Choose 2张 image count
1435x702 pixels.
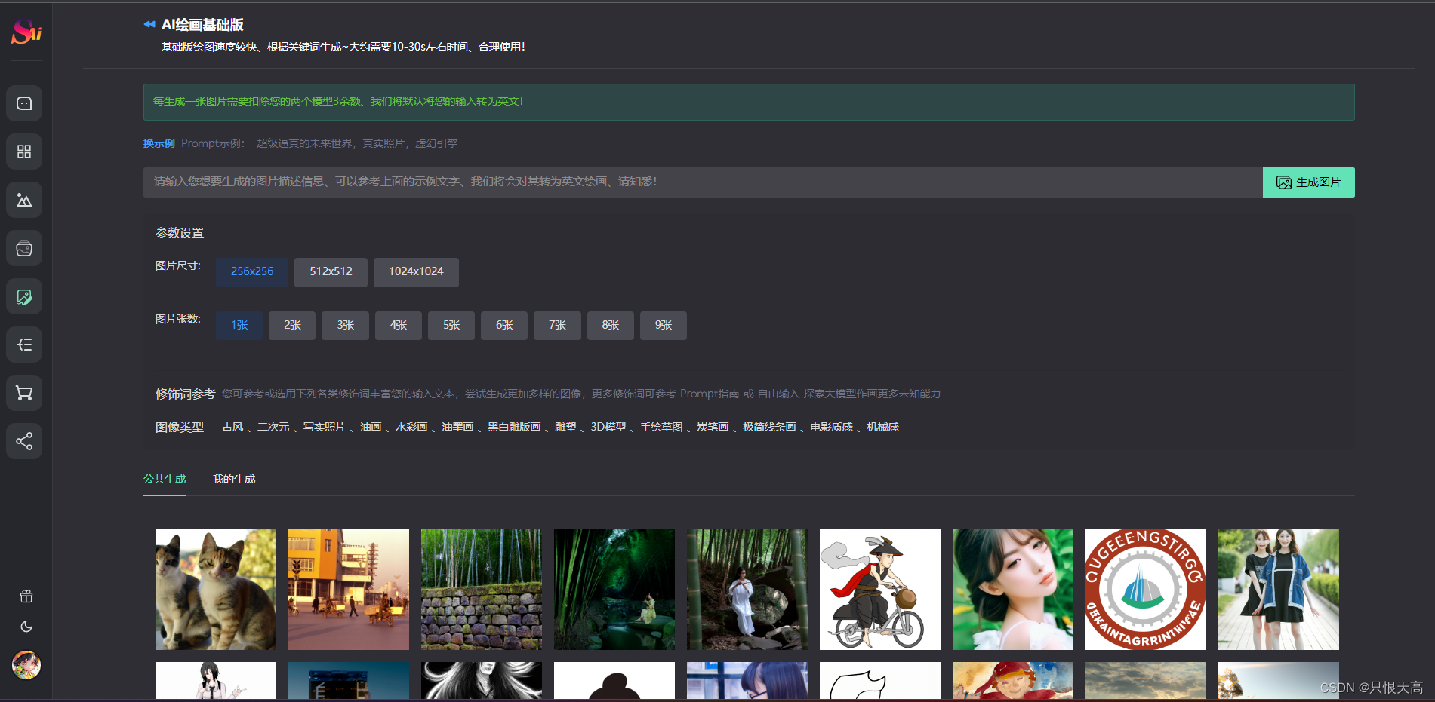coord(292,326)
